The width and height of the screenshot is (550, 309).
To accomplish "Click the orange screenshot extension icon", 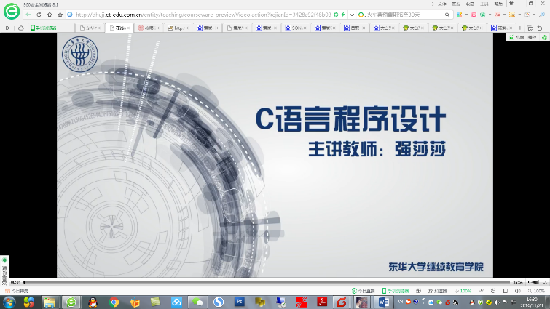I will 512,15.
